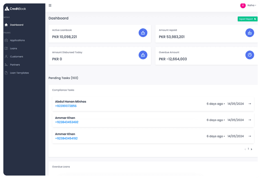This screenshot has width=261, height=179.
Task: Click the Partners sidebar icon
Action: 6,65
